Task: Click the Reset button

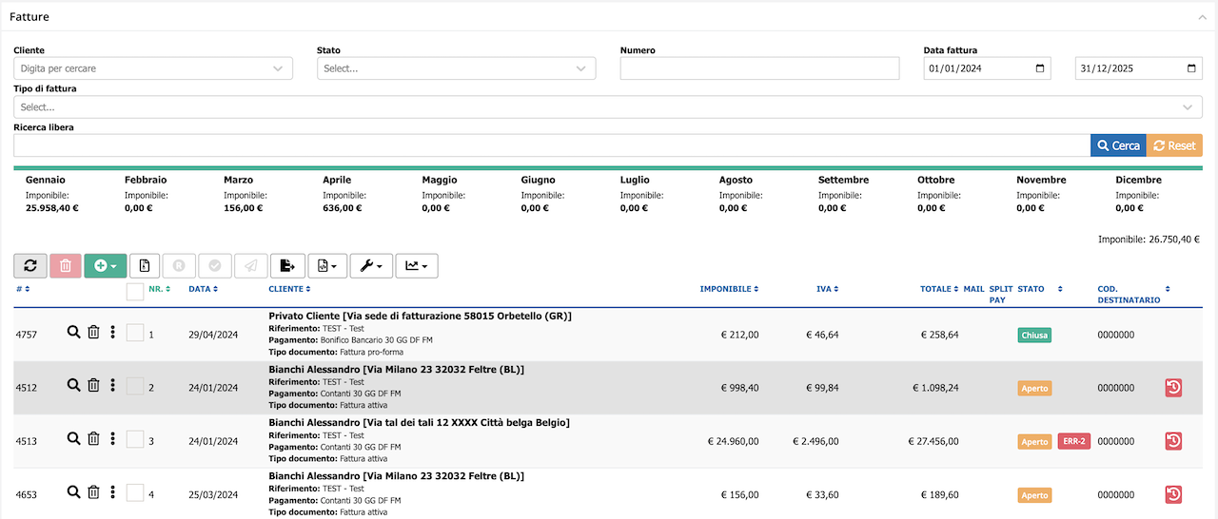Action: point(1174,145)
